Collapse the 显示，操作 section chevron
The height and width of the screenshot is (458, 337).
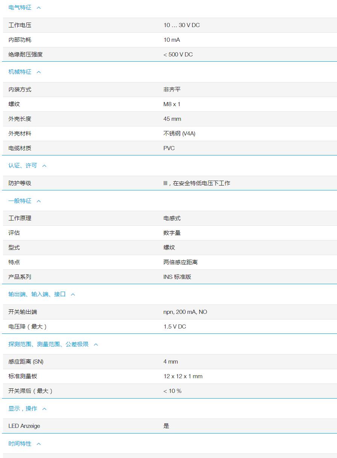point(44,409)
